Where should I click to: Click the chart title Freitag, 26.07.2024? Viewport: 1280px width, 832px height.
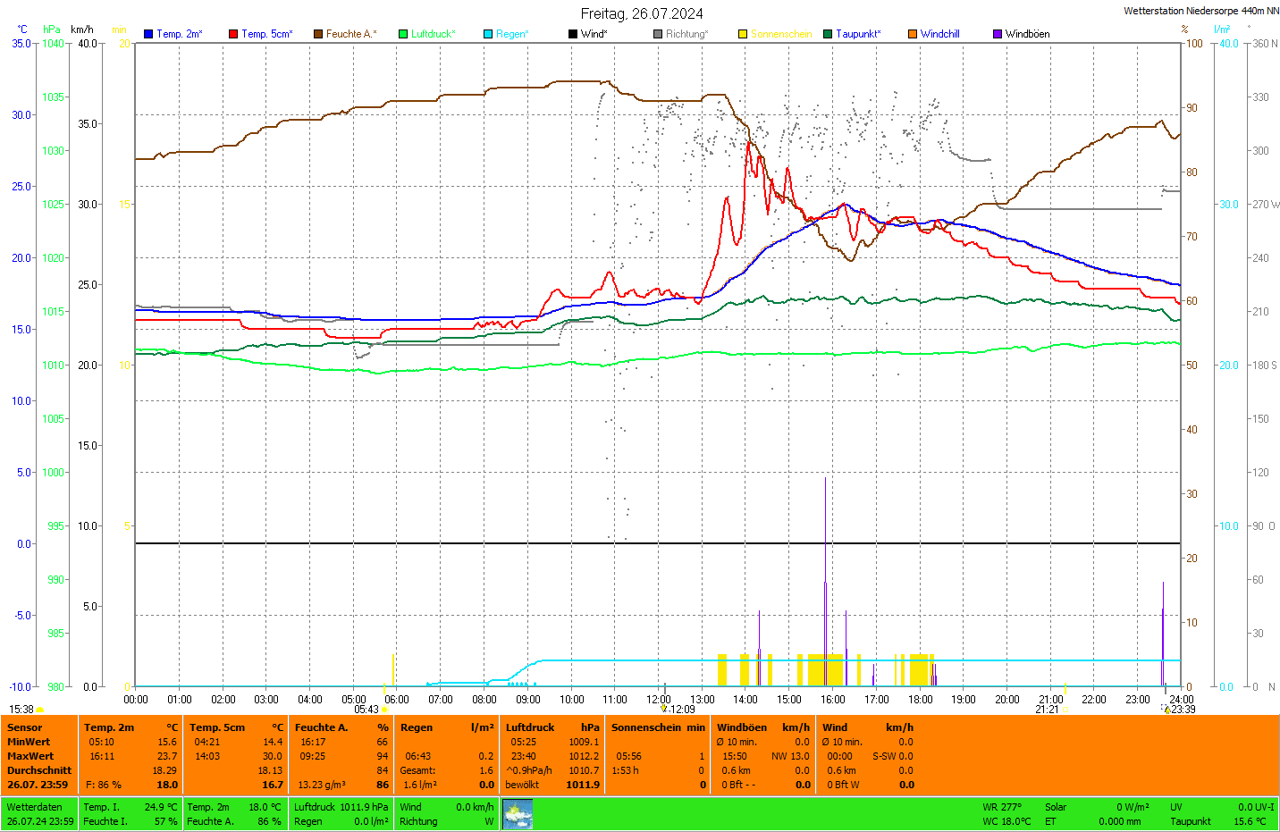click(x=642, y=13)
